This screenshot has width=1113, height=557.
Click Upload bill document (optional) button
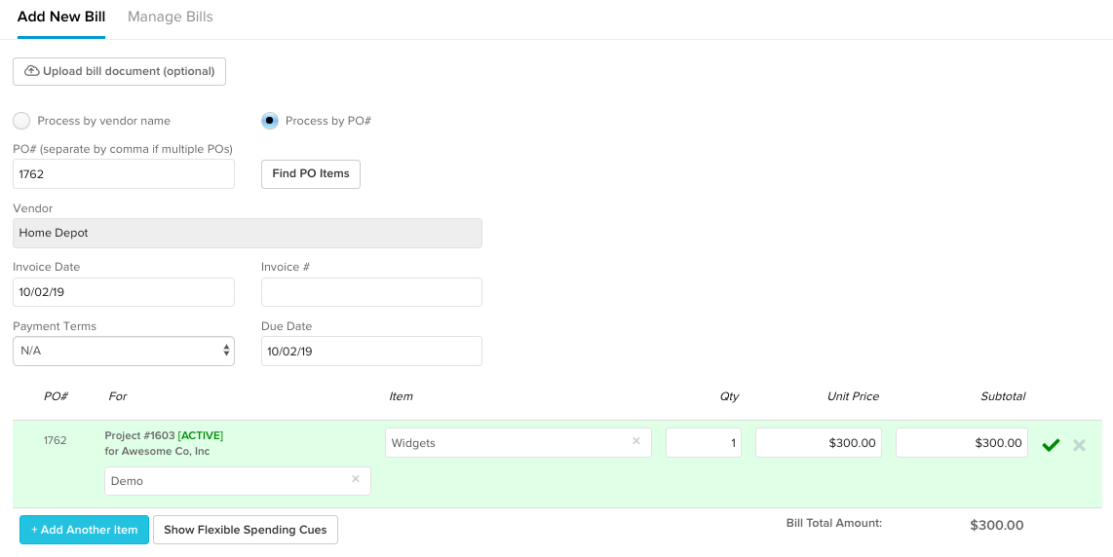pyautogui.click(x=119, y=72)
